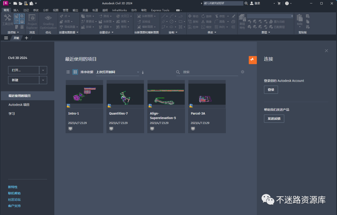Viewport: 337px width, 215px height.
Task: Open the 插入 ribbon tab
Action: click(x=16, y=10)
